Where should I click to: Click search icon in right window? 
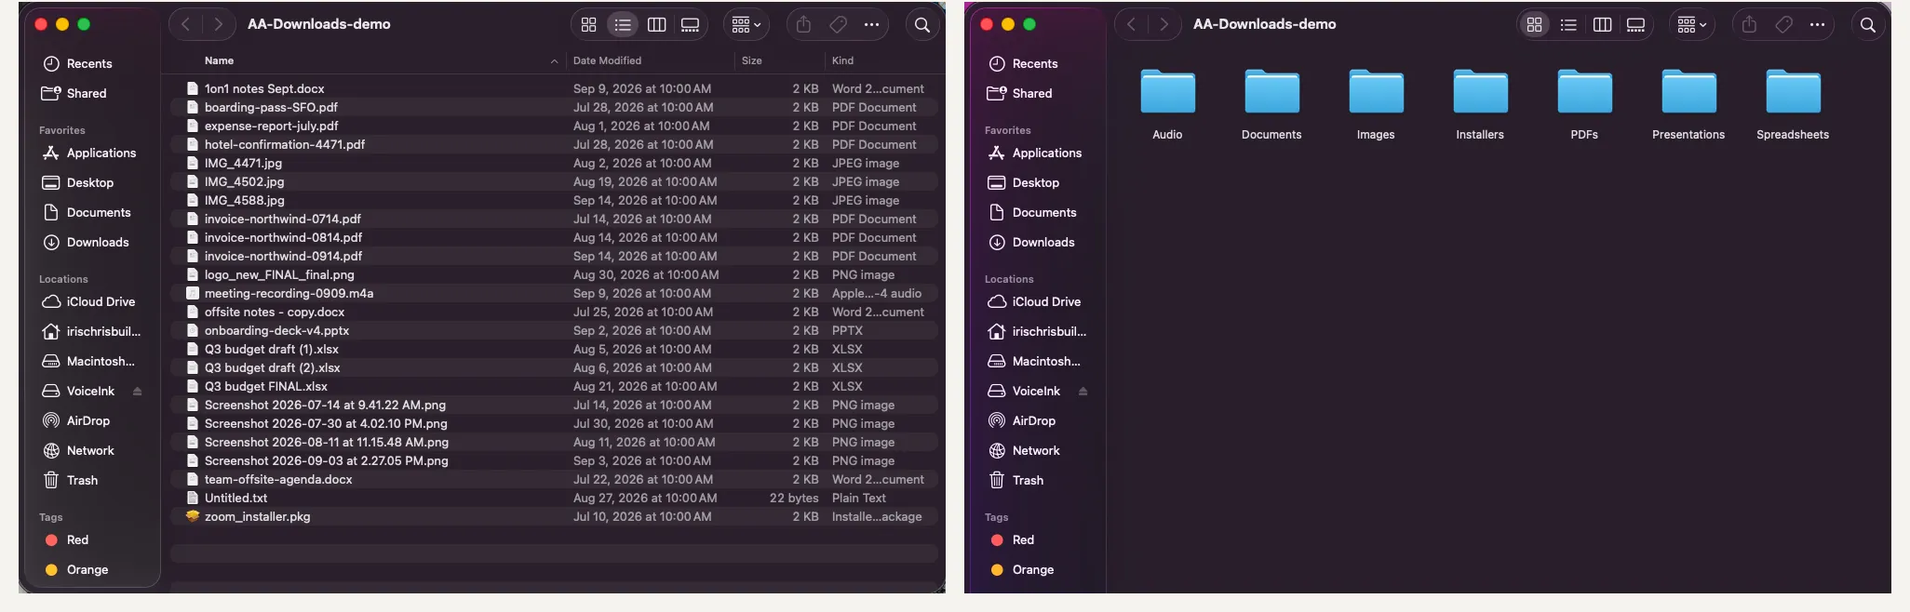pyautogui.click(x=1867, y=25)
